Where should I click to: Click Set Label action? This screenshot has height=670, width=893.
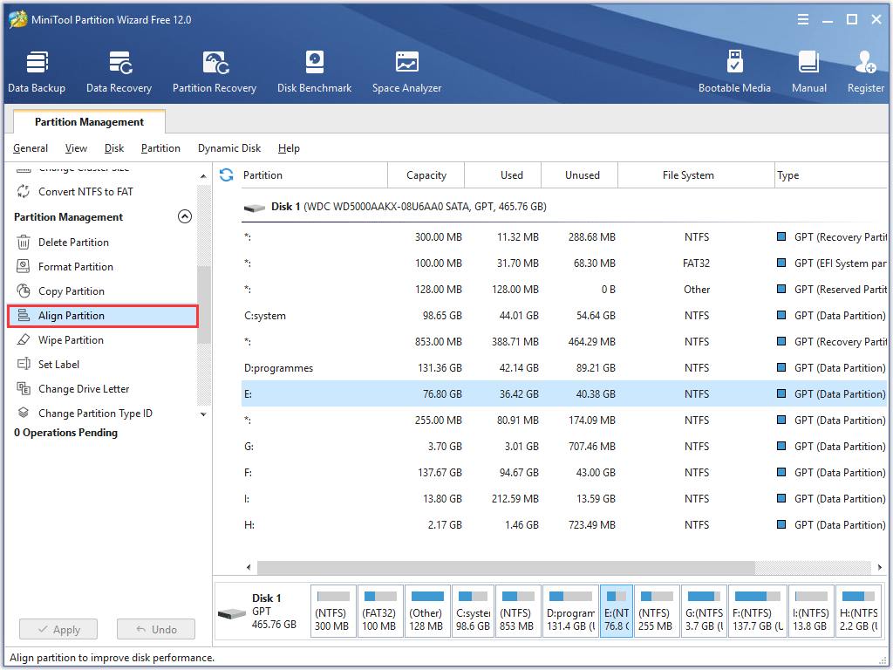pyautogui.click(x=58, y=365)
